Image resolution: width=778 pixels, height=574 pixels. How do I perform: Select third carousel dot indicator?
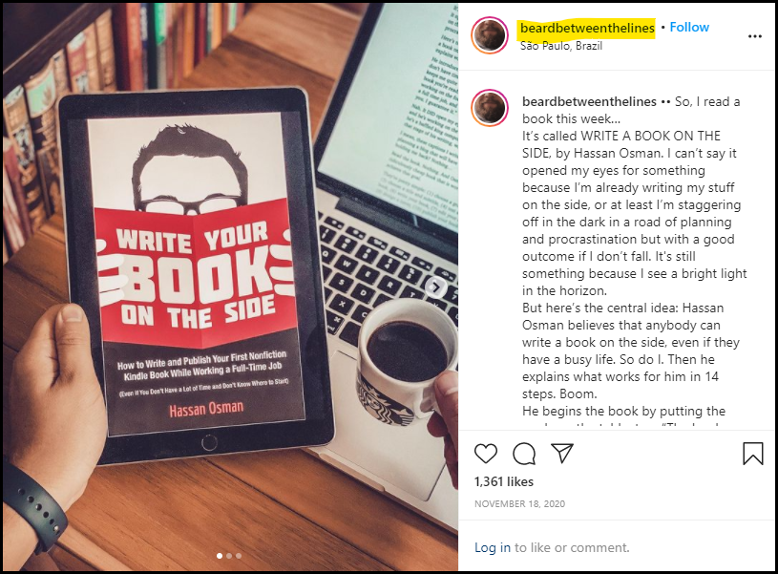(x=239, y=556)
